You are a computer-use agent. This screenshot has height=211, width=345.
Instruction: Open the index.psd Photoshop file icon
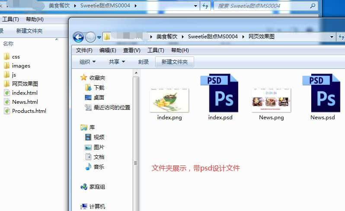(x=220, y=93)
